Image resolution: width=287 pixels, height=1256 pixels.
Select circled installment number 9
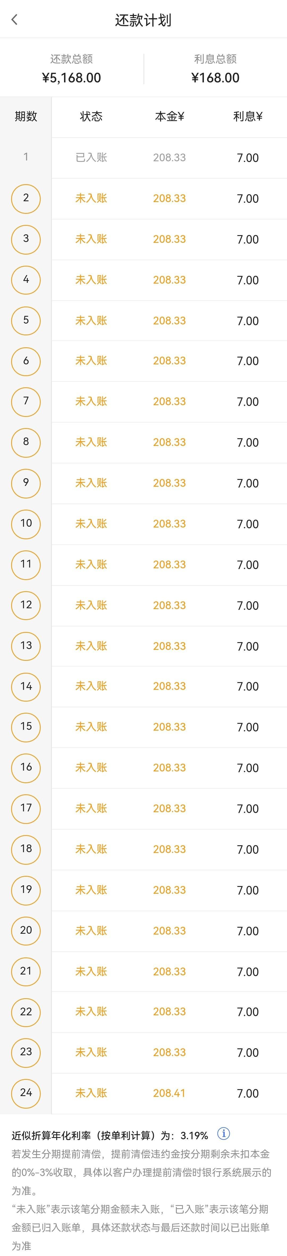click(x=26, y=483)
